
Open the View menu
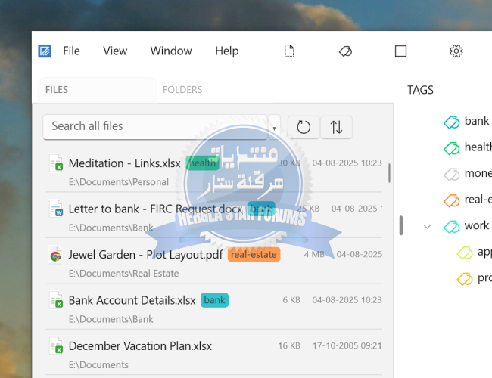click(x=115, y=51)
